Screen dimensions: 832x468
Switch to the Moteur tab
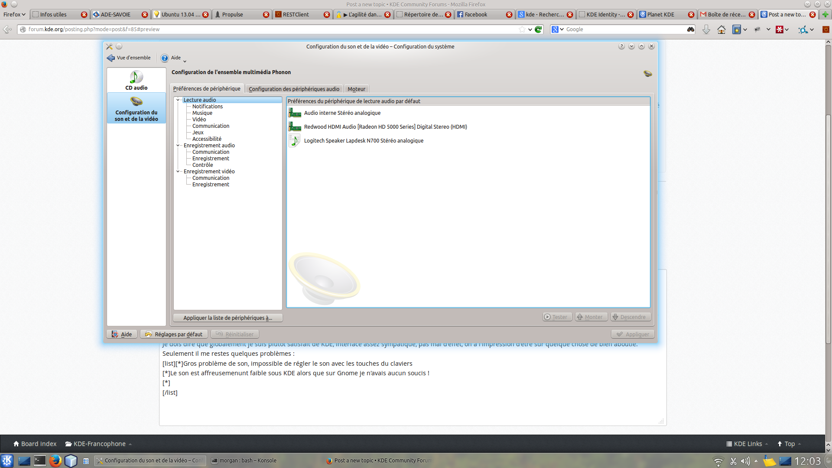coord(356,89)
